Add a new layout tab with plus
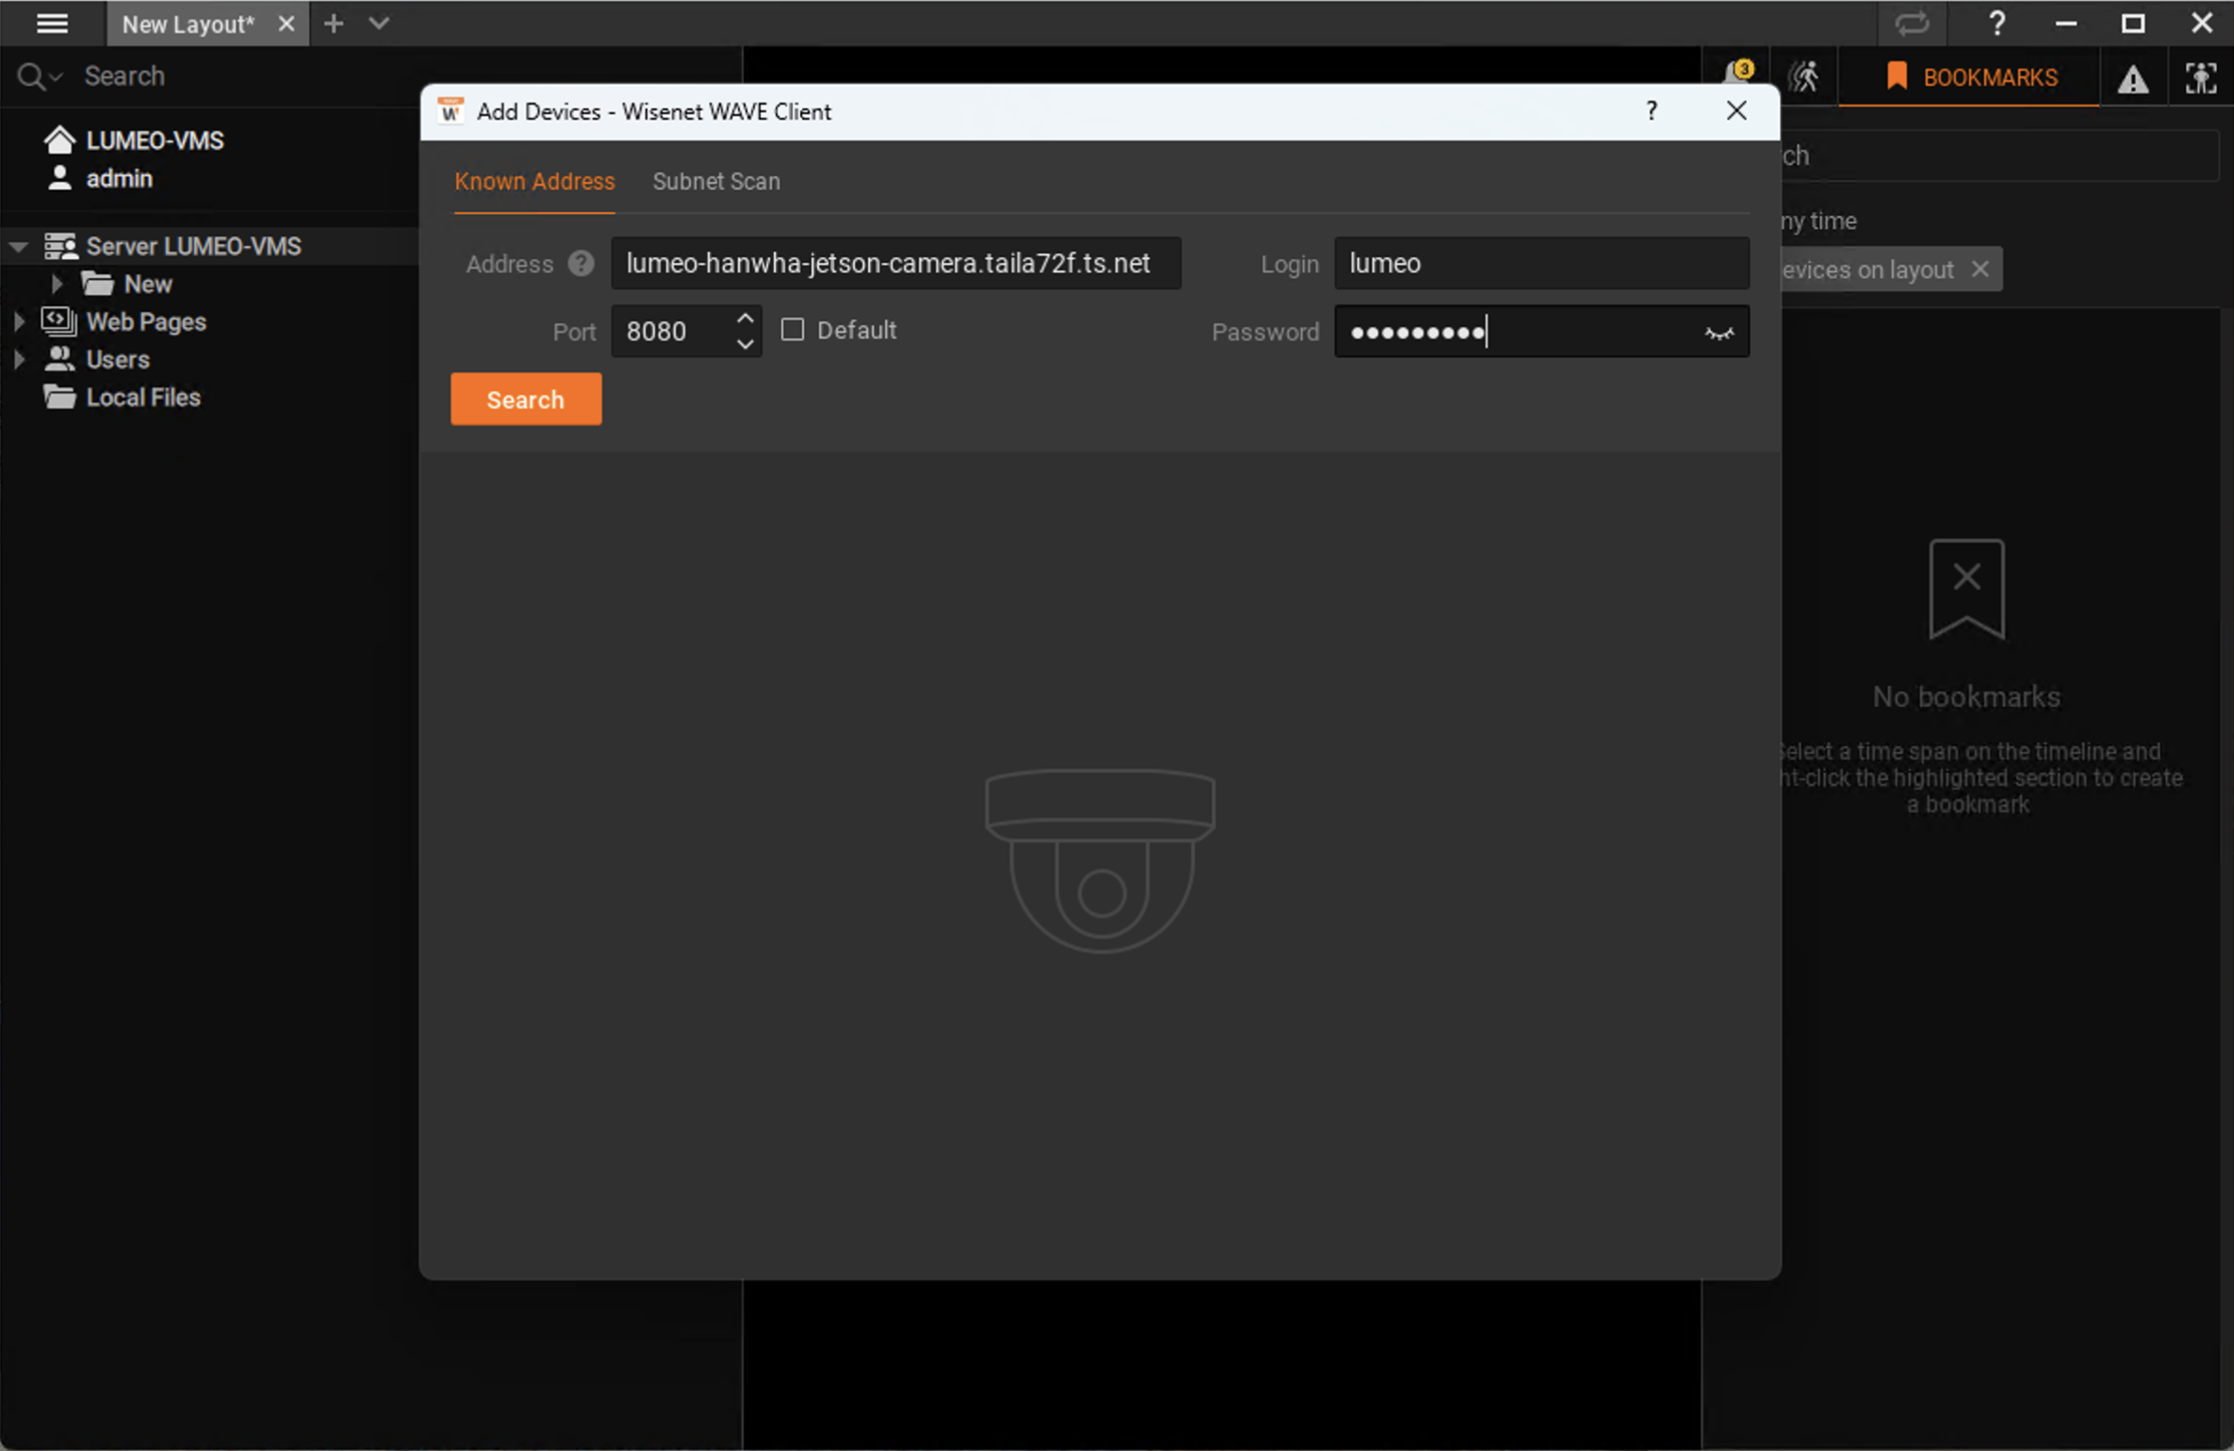Viewport: 2234px width, 1451px height. click(334, 24)
